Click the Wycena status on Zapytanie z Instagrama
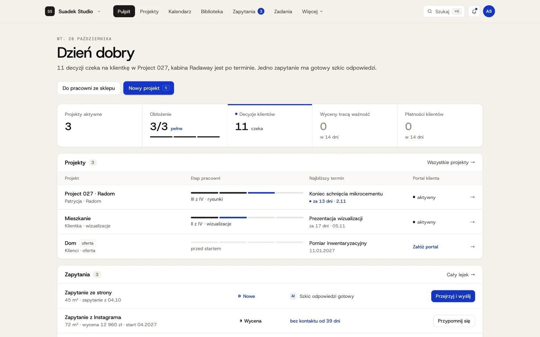The width and height of the screenshot is (540, 337). tap(250, 321)
